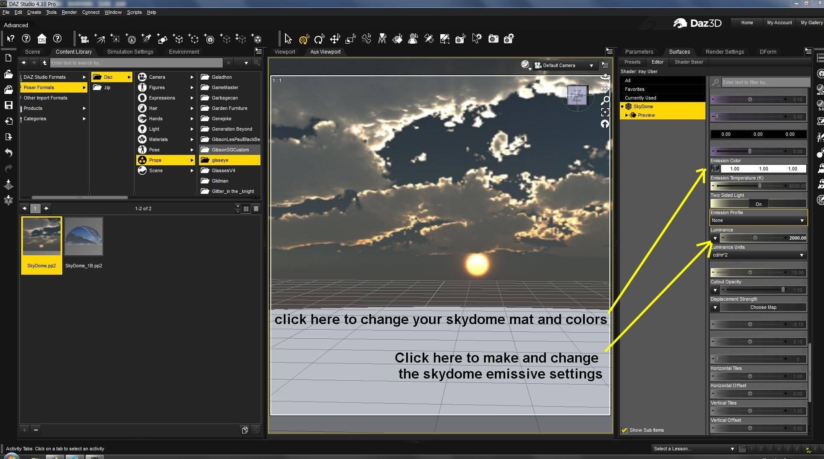Click the frame selection icon in viewport
The image size is (824, 459).
point(605,112)
